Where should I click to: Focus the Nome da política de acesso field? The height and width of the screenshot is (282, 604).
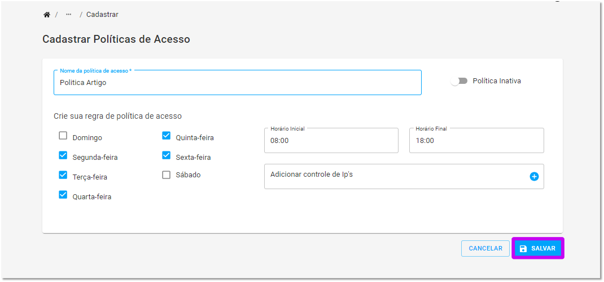tap(238, 83)
